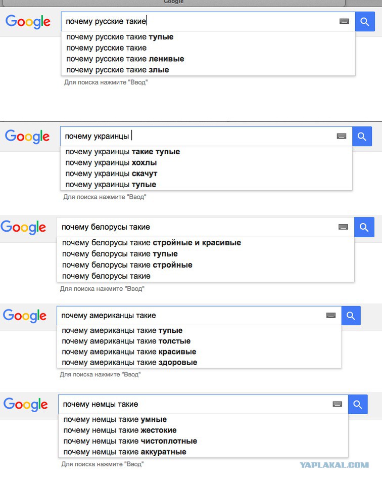Click the search magnifier button for the американцы query
382x480 pixels.
pyautogui.click(x=351, y=315)
